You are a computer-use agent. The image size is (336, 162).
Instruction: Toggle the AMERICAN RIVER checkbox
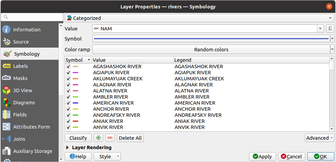[68, 103]
